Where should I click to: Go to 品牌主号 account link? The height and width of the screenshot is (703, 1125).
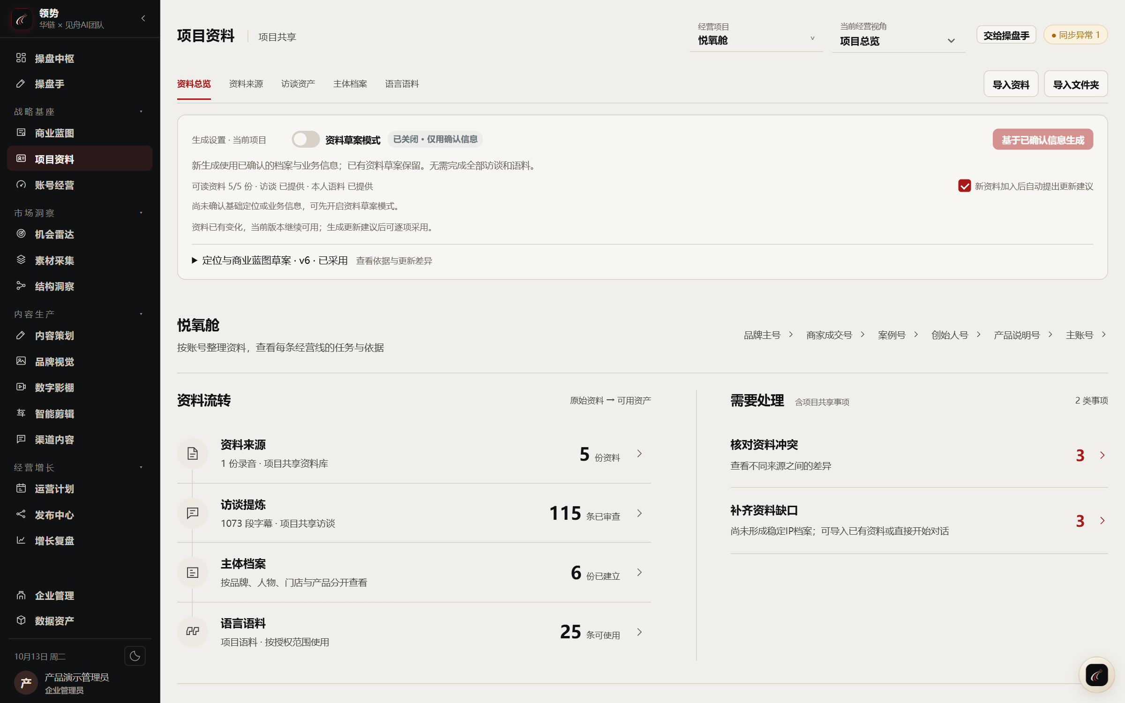[x=768, y=335]
